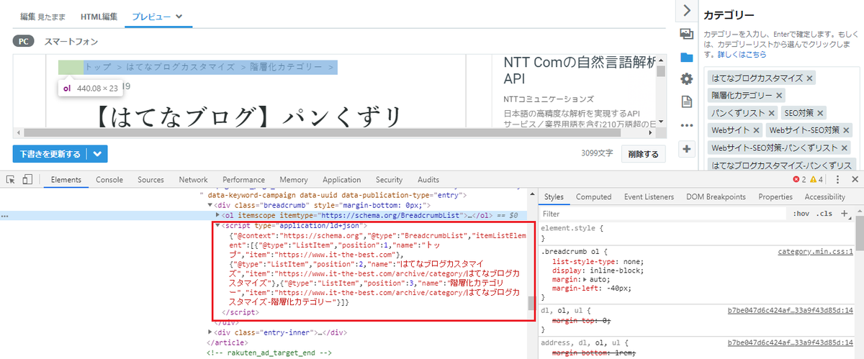The width and height of the screenshot is (864, 359).
Task: Open the Event Listeners tab
Action: (x=649, y=196)
